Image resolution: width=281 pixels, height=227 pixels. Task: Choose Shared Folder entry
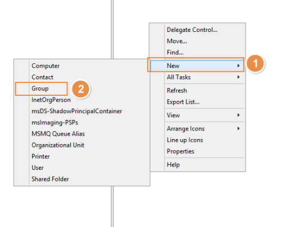coord(50,179)
